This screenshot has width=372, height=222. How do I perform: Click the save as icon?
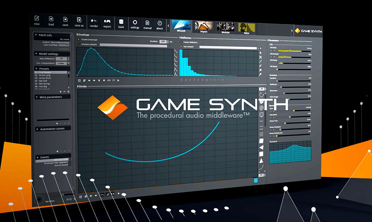79,20
